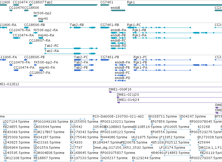Select EST RC0-DA0008-130700-021-A02

(x=94, y=119)
